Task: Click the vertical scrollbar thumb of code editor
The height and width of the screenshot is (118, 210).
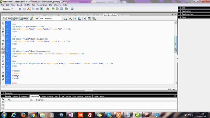Action: coord(176,44)
